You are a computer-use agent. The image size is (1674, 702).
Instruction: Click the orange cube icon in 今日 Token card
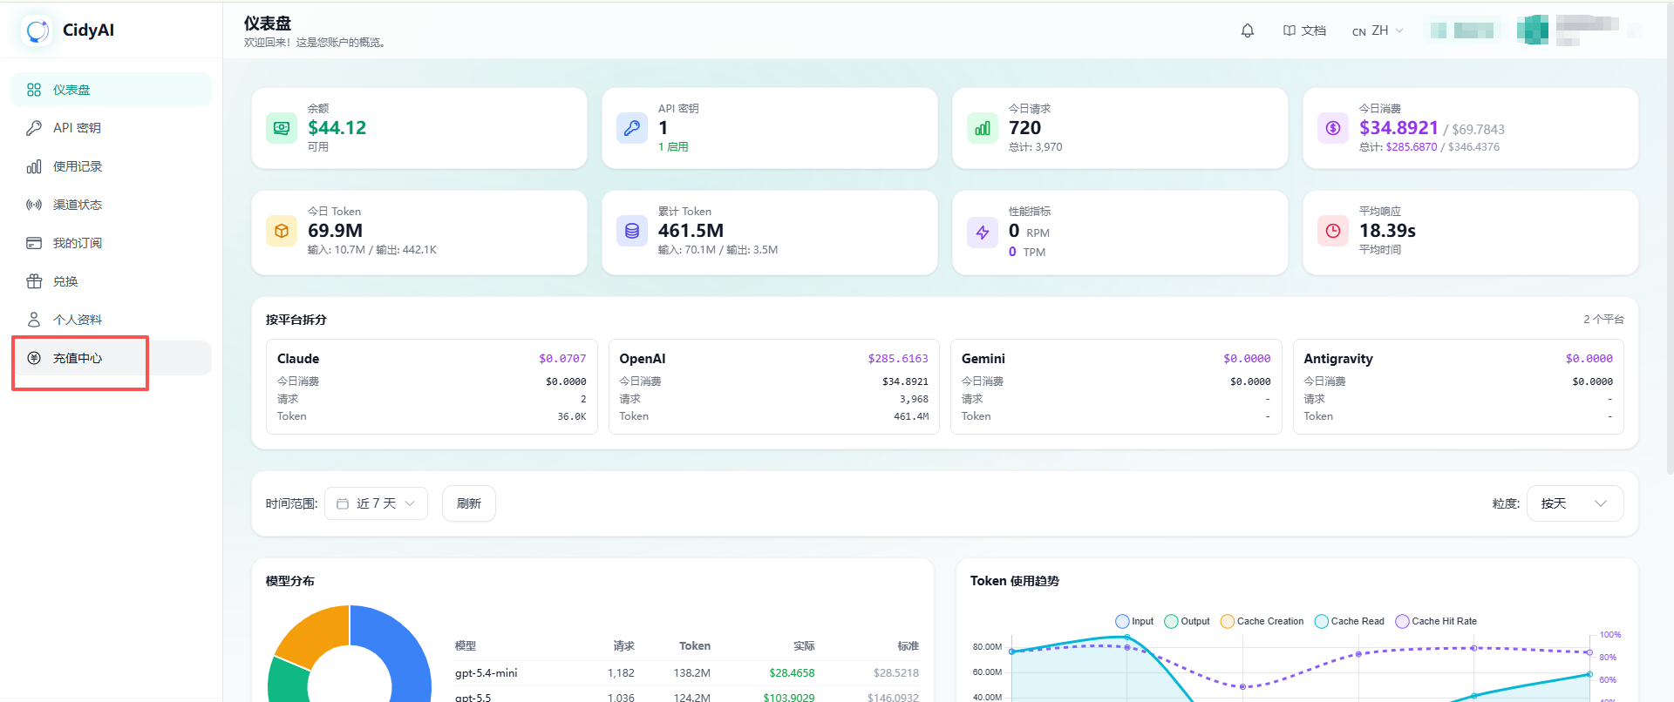tap(282, 231)
